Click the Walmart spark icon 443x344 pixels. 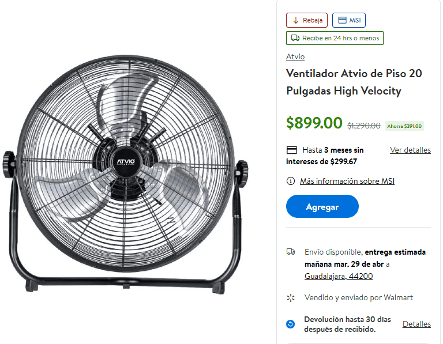click(x=291, y=298)
